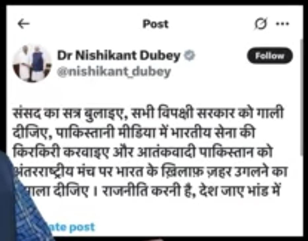
Task: Click the Post header title
Action: point(155,24)
